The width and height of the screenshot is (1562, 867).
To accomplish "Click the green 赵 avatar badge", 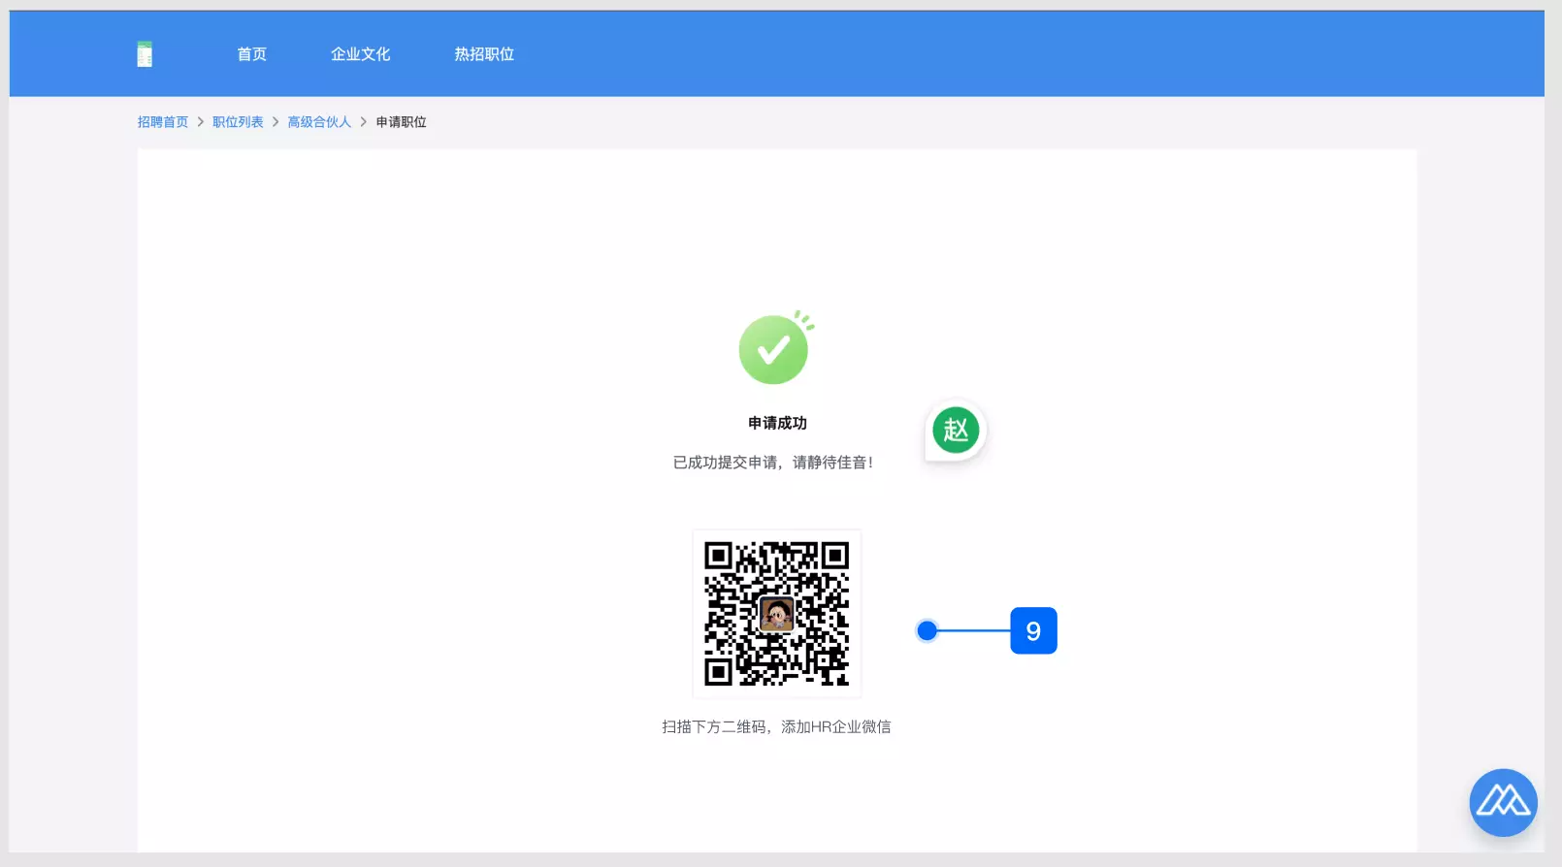I will click(956, 430).
